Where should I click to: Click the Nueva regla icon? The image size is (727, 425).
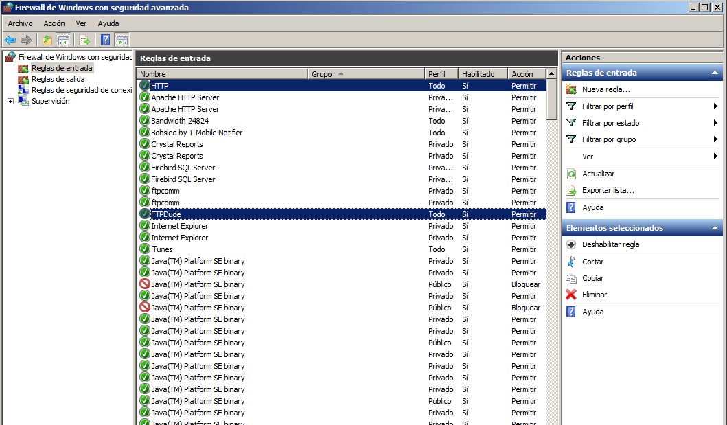(x=571, y=89)
